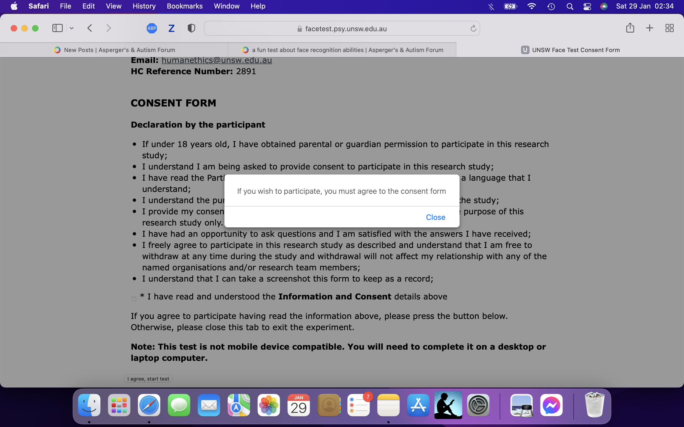Click the date and time in menu bar

tap(645, 6)
